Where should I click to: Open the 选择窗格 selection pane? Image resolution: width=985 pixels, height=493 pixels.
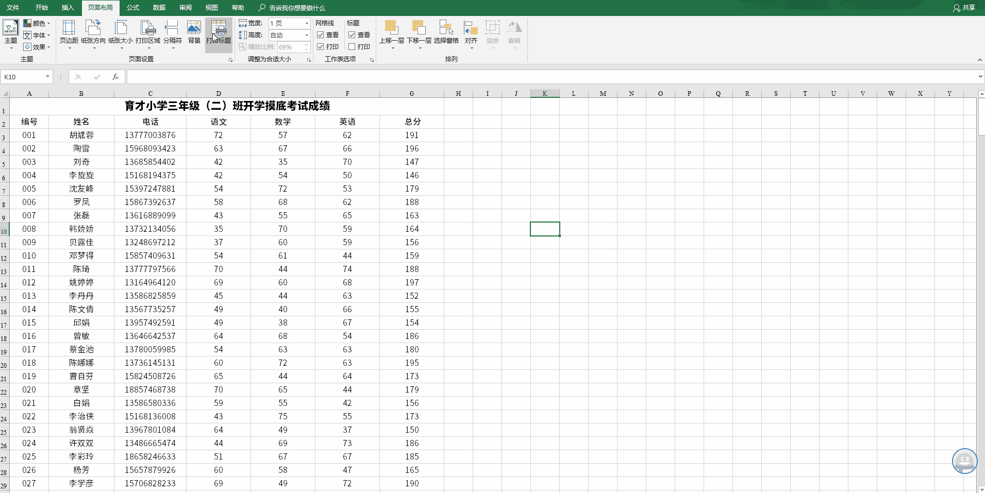coord(446,32)
